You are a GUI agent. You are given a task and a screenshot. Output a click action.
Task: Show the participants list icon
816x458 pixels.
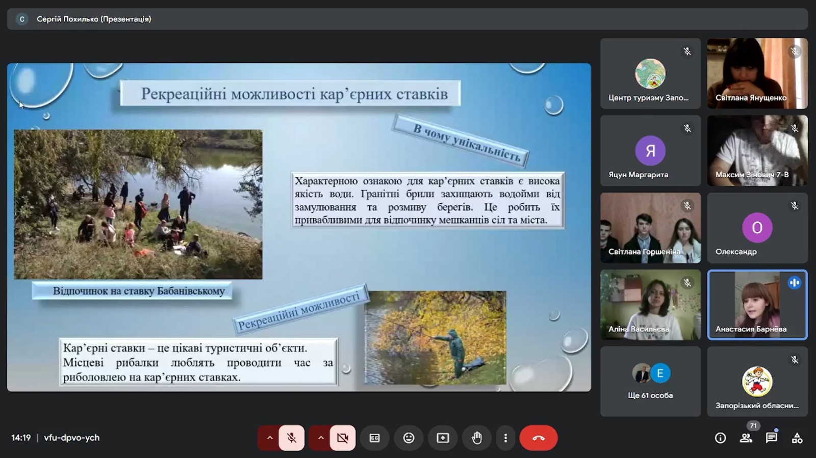tap(746, 438)
